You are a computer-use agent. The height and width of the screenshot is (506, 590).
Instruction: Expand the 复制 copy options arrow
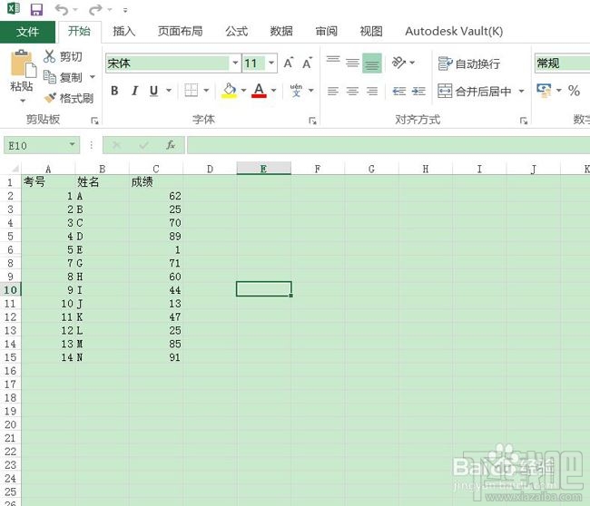(x=93, y=77)
